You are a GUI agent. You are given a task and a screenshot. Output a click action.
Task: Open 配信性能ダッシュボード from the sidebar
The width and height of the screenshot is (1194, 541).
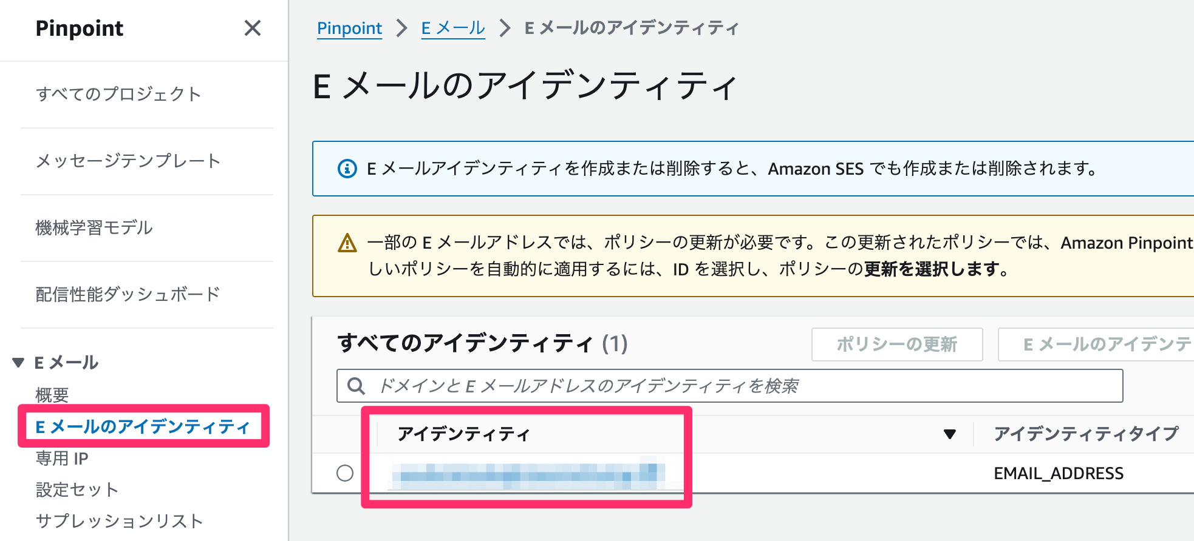click(128, 294)
